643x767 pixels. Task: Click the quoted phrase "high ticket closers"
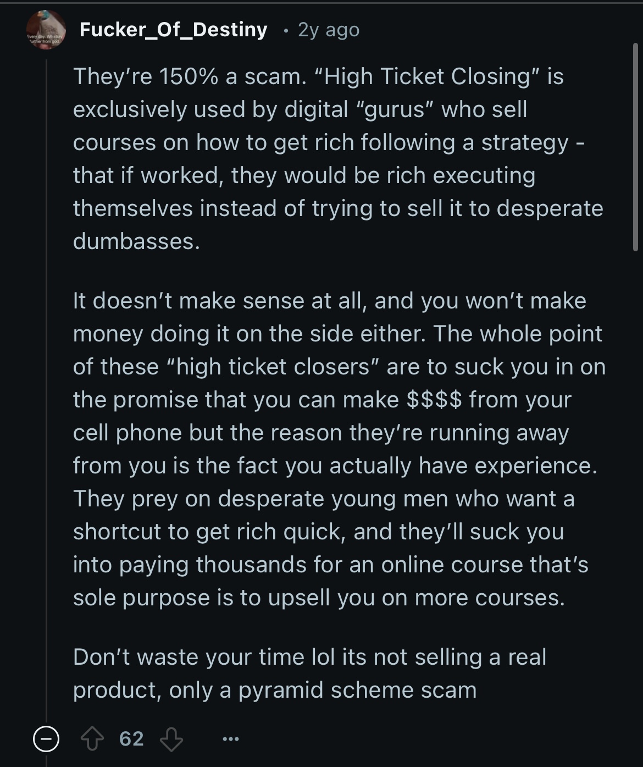coord(273,367)
